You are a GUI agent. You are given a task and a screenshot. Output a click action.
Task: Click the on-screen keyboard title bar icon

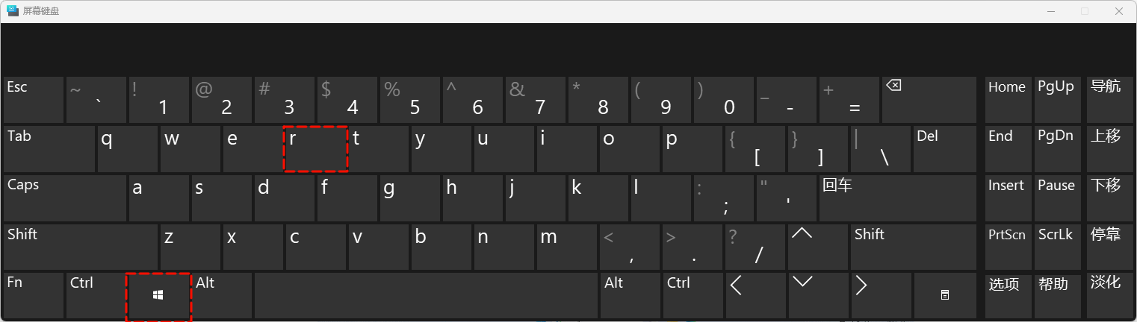tap(13, 11)
